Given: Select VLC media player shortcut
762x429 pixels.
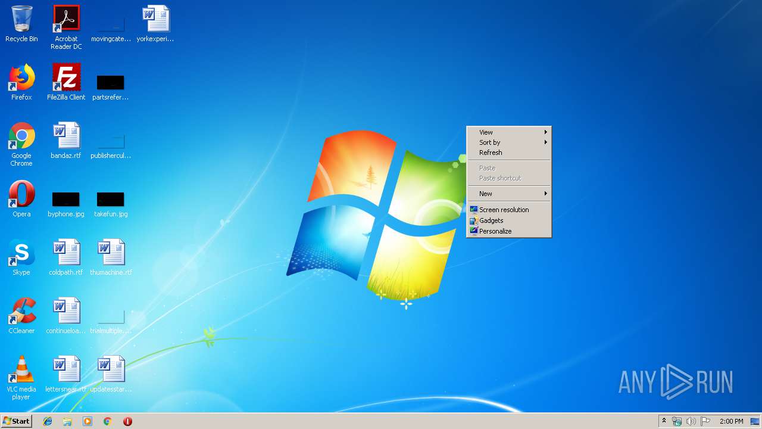Looking at the screenshot, I should tap(21, 378).
